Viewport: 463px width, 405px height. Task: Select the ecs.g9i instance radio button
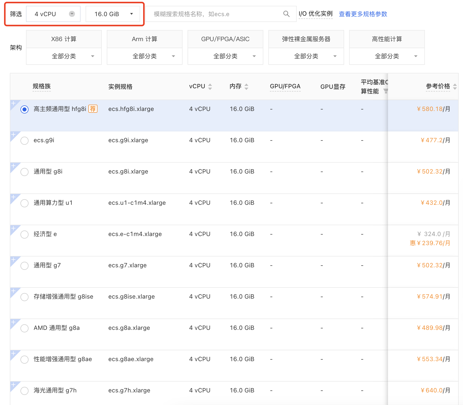point(24,140)
